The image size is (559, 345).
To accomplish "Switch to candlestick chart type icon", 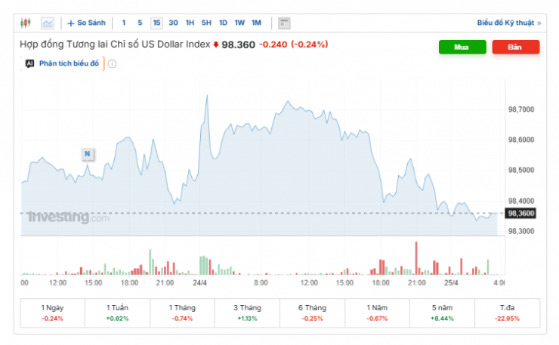I will point(26,23).
